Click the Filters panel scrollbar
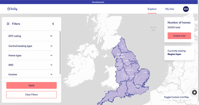This screenshot has height=105, width=199. tap(60, 53)
